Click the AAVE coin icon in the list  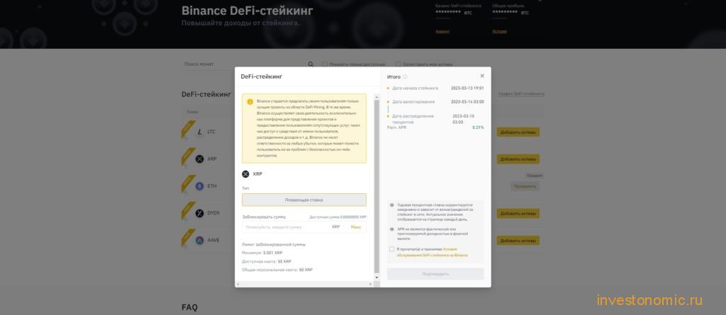click(x=199, y=241)
